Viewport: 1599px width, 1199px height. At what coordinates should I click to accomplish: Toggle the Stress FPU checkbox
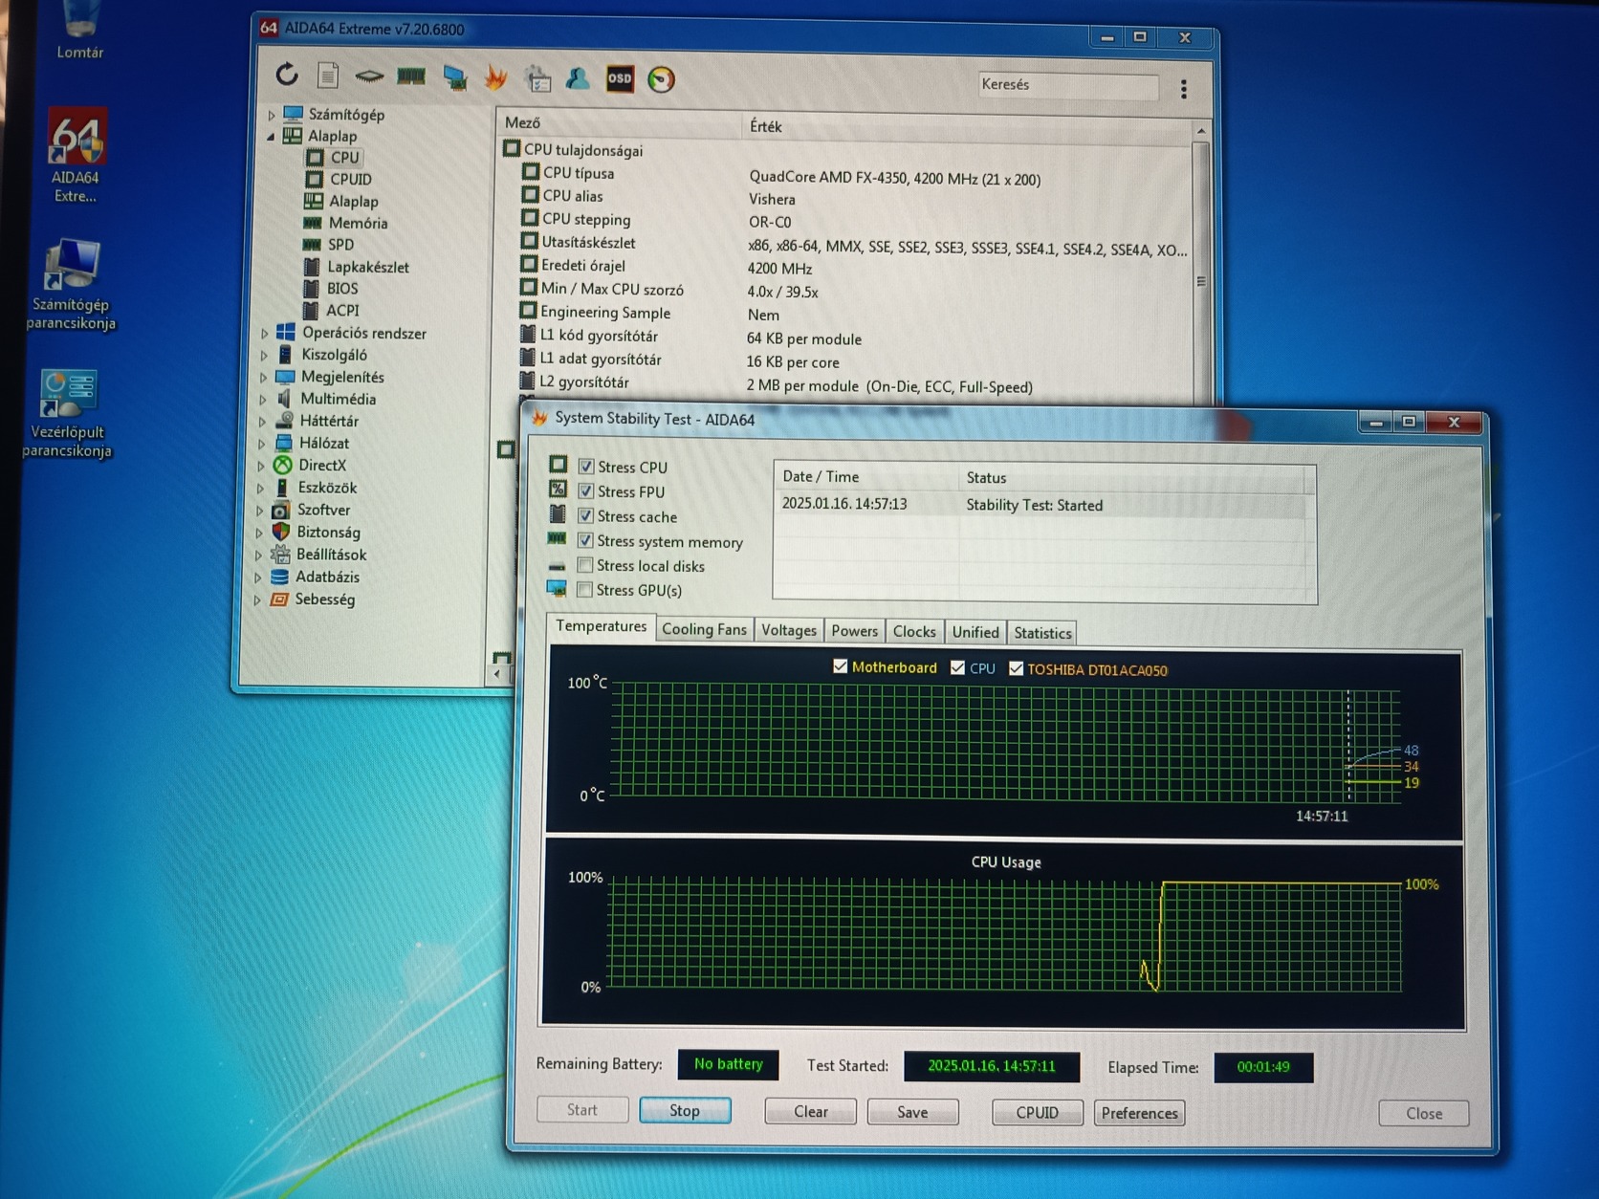click(x=585, y=490)
